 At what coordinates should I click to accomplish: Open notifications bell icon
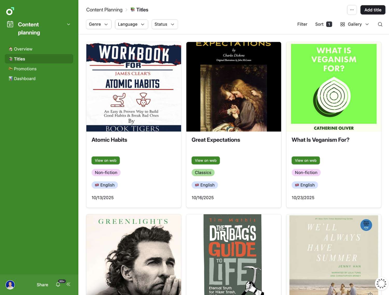tap(58, 285)
